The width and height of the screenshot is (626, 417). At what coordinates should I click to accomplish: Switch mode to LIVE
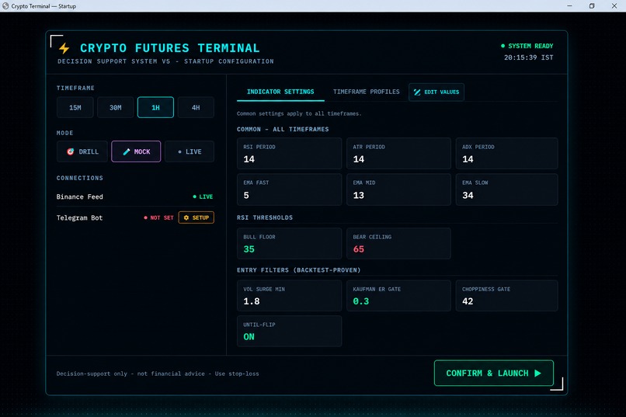click(x=190, y=151)
